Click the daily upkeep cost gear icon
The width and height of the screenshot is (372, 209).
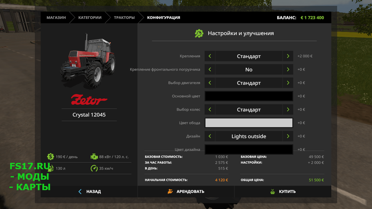coord(51,157)
